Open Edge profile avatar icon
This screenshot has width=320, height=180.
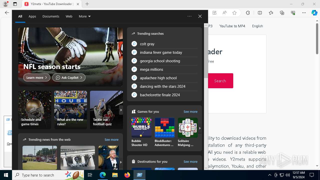[5, 4]
